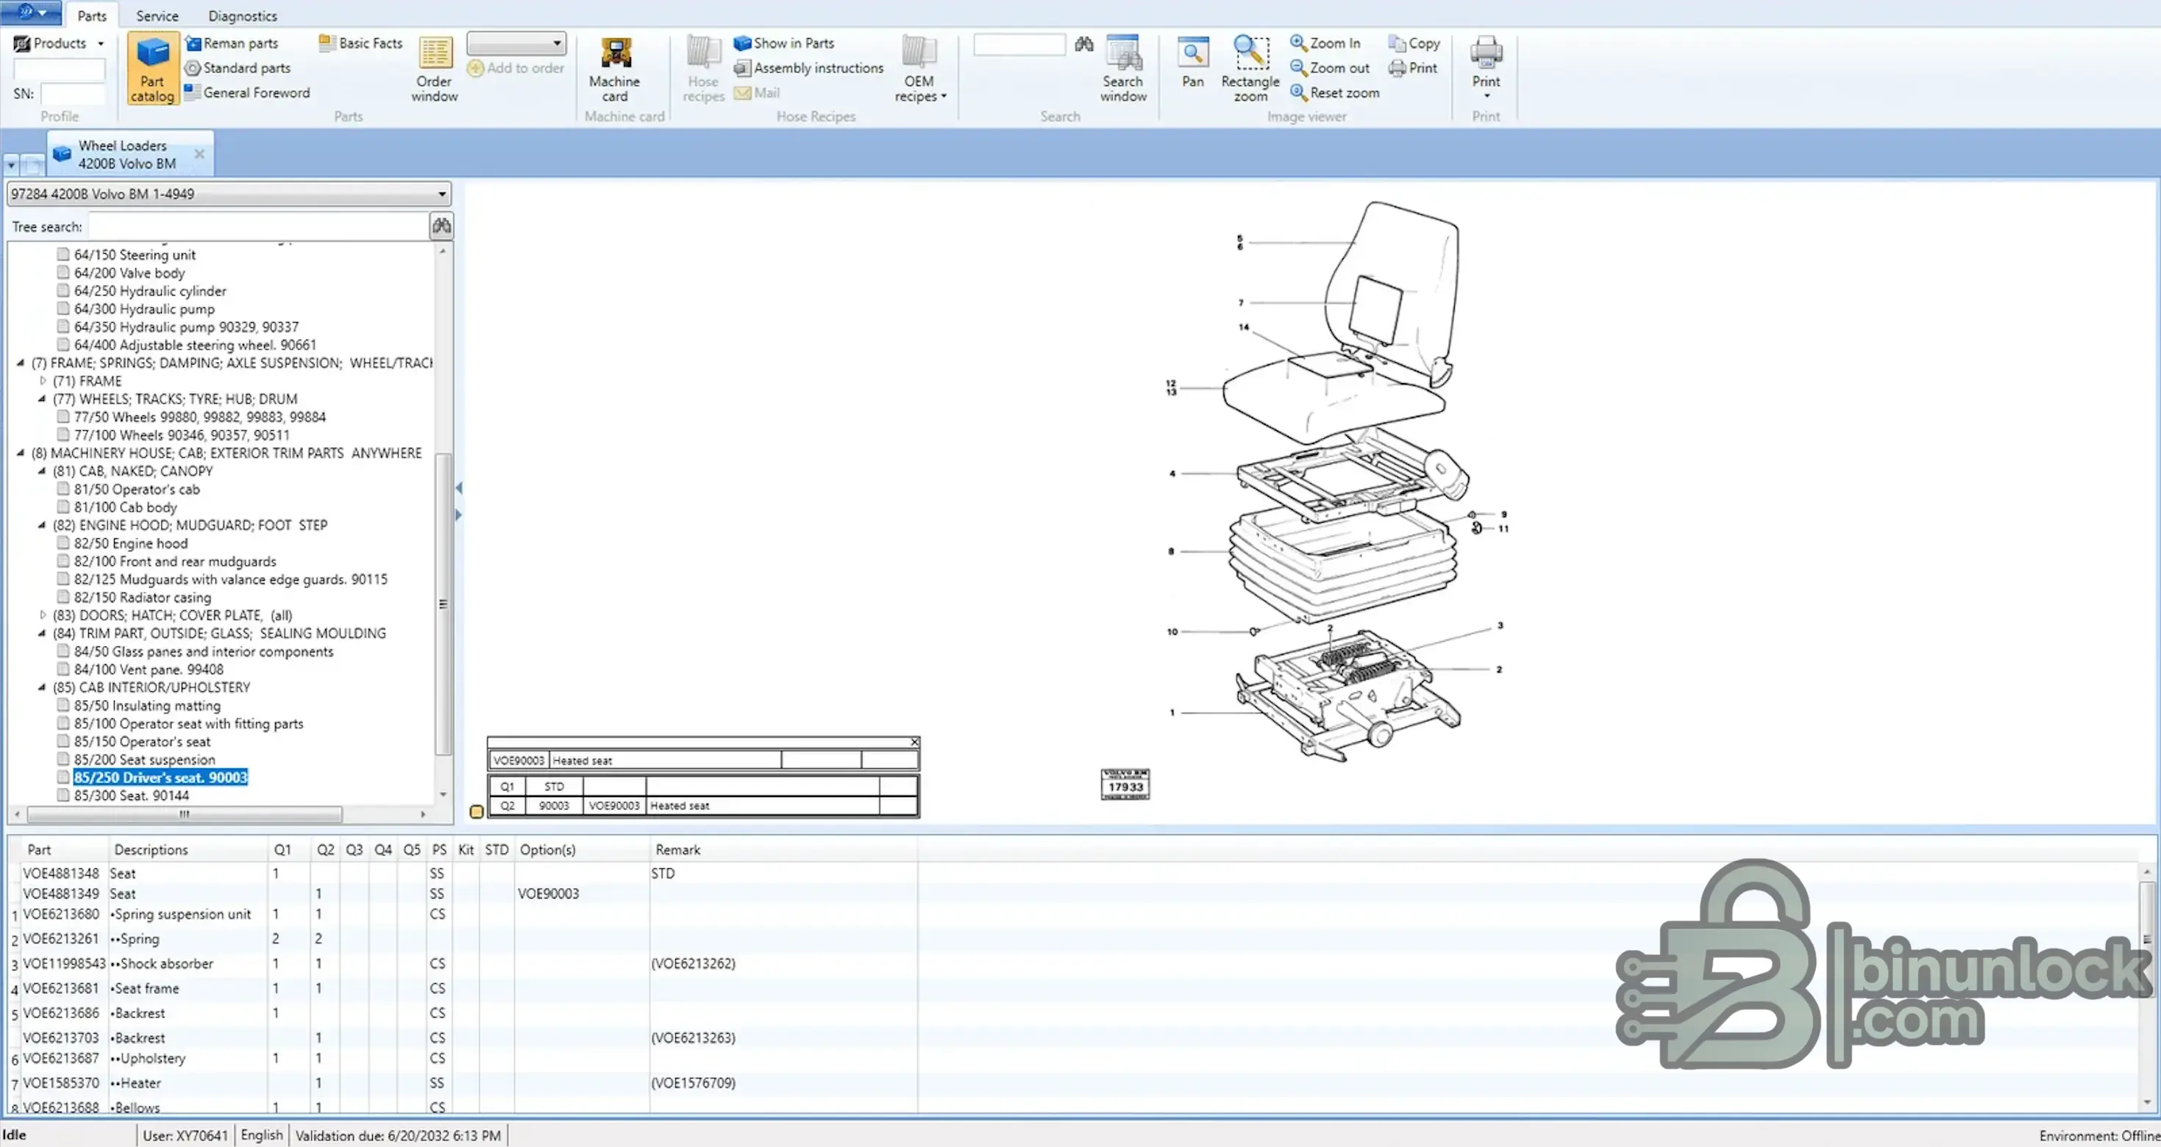Select 84/50 Glass panes and interior components
Screen dimensions: 2161x1147
coord(203,651)
